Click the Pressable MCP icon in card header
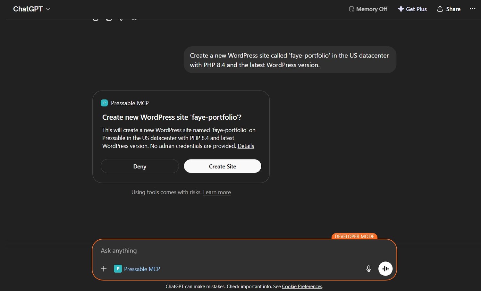This screenshot has height=291, width=481. click(x=104, y=103)
